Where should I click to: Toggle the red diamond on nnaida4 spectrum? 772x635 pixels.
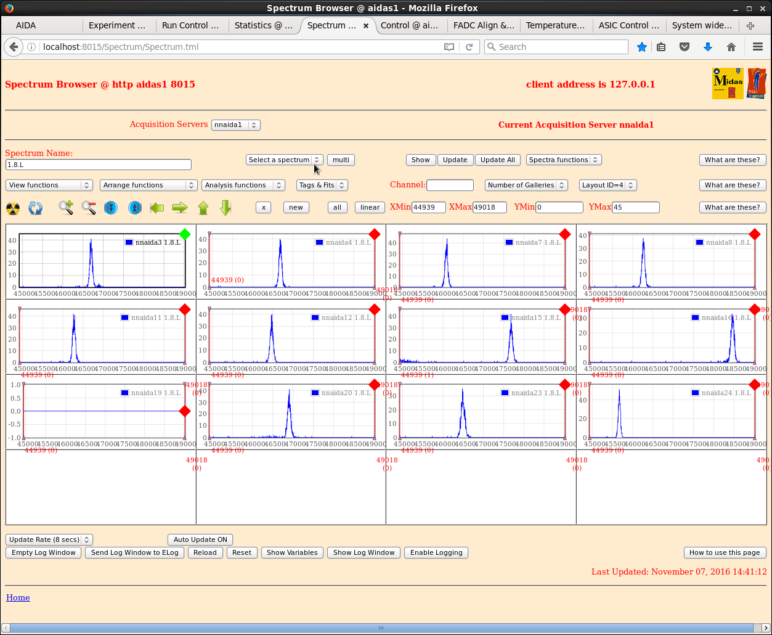point(375,234)
